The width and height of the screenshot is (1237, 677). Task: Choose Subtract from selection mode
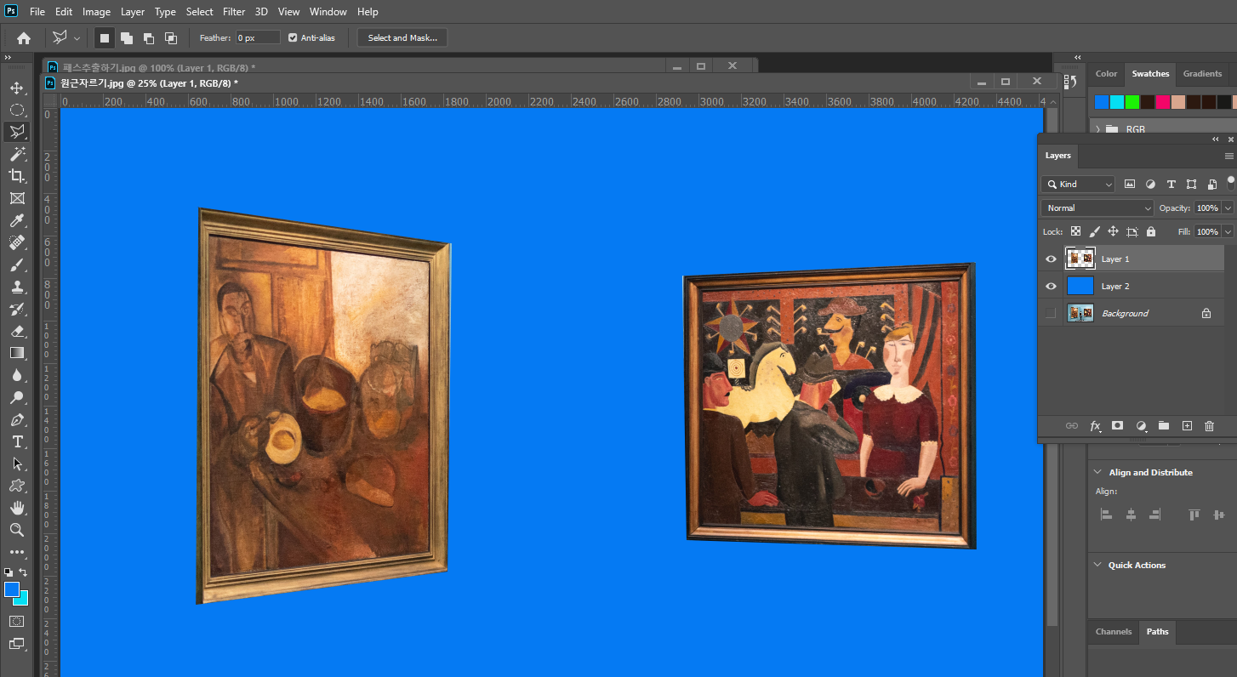[x=148, y=37]
